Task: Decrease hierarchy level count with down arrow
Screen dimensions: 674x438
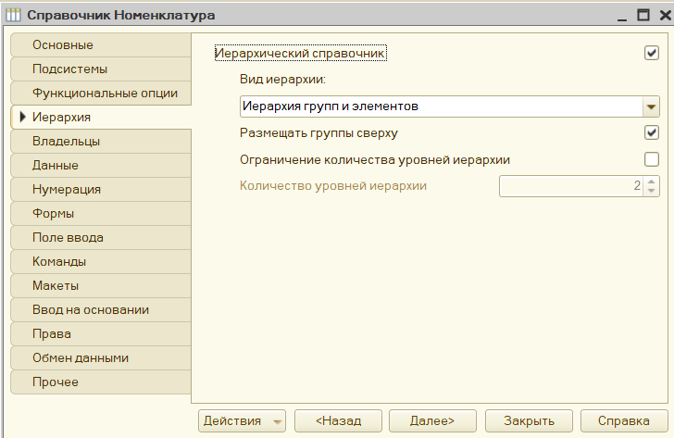Action: 651,191
